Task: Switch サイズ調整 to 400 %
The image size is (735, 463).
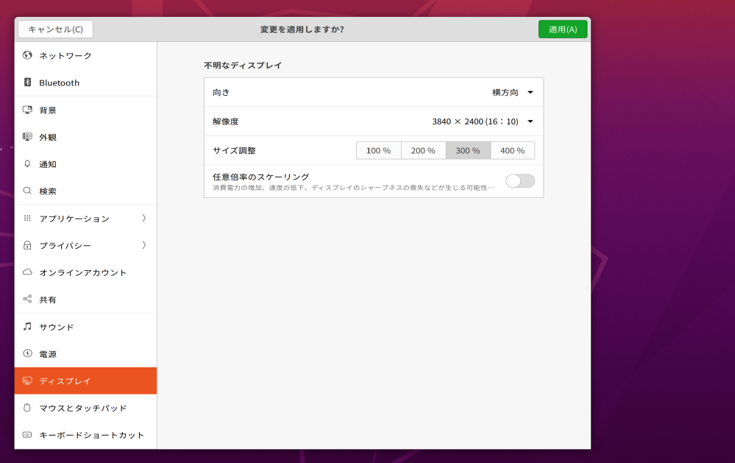Action: [513, 150]
